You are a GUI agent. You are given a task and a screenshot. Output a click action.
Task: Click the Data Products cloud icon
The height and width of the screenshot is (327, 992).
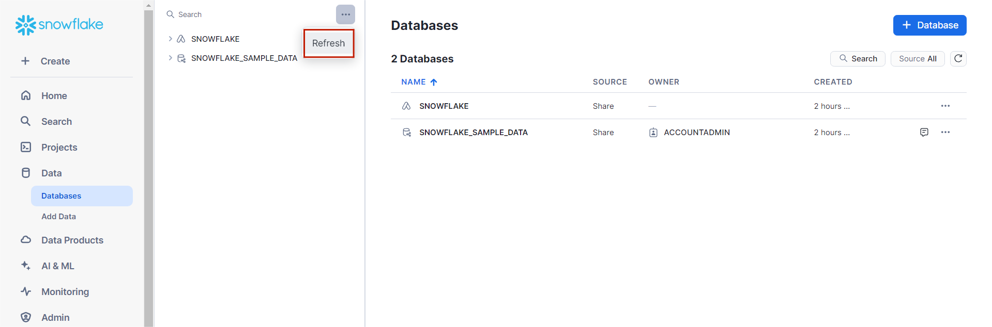[26, 240]
